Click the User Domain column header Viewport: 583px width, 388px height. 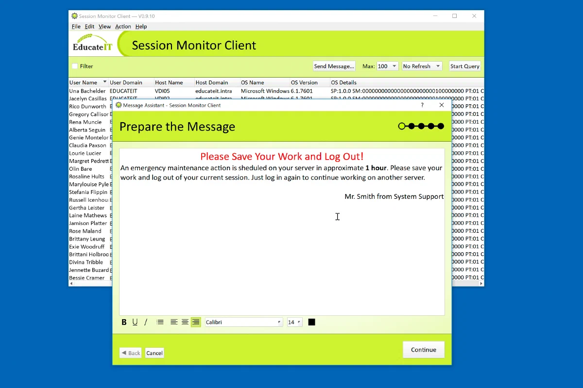tap(131, 82)
